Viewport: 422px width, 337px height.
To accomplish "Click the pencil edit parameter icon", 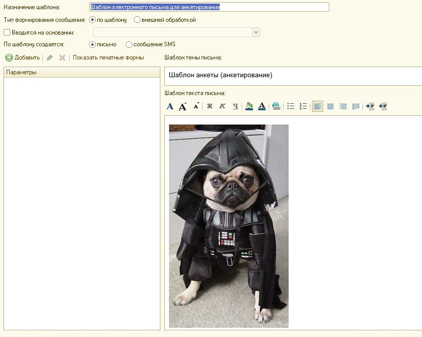I will point(49,57).
